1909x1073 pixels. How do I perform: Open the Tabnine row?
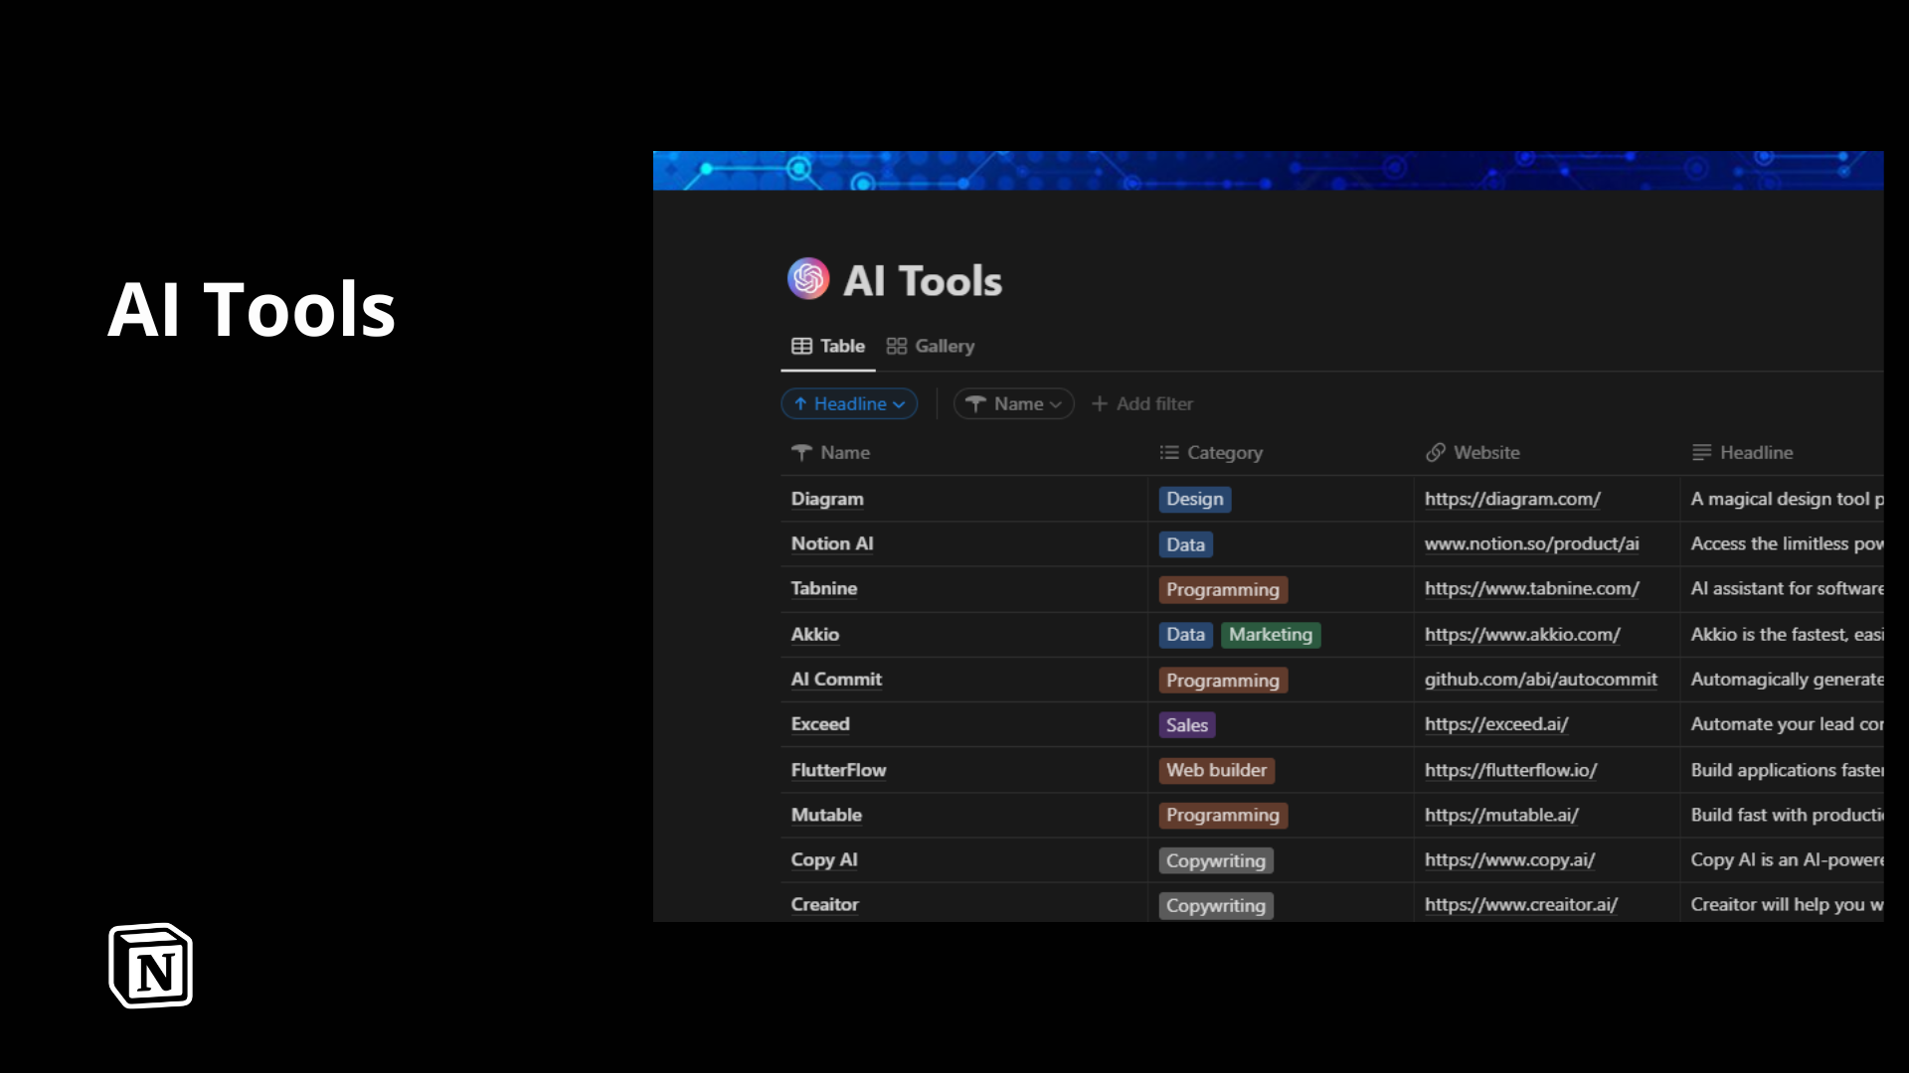coord(824,588)
